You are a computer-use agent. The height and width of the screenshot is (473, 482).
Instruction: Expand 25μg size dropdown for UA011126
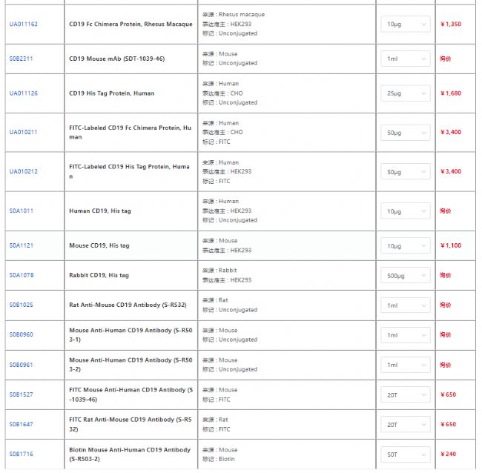point(405,93)
